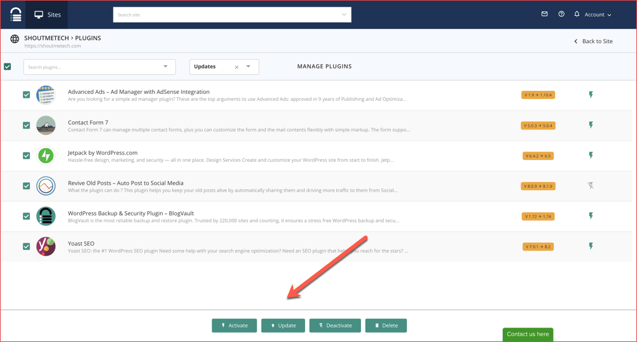Click the Yoast SEO plugin icon

click(46, 247)
